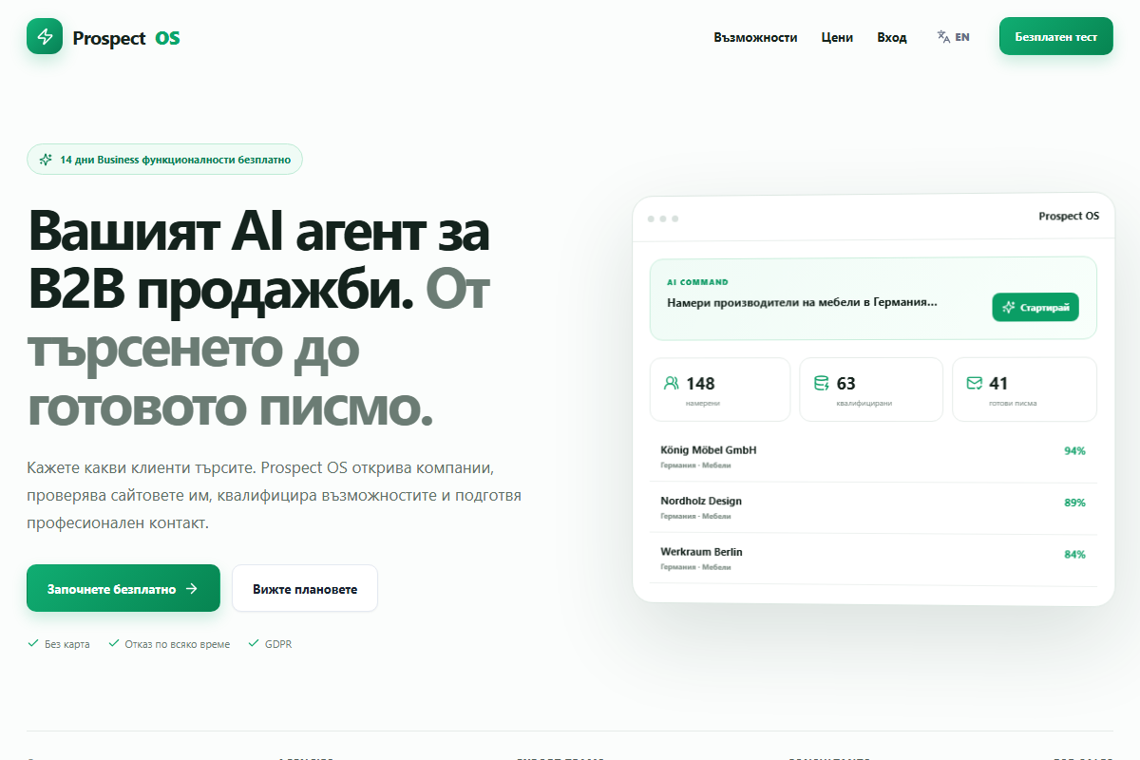The height and width of the screenshot is (760, 1140).
Task: Click Prospect OS title in mockup window
Action: pyautogui.click(x=1069, y=217)
